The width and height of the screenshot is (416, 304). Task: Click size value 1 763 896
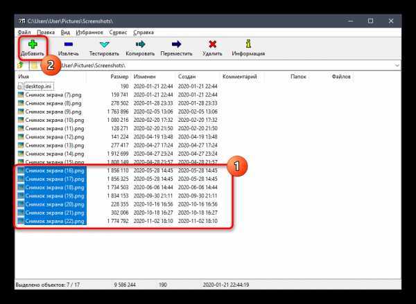118,111
